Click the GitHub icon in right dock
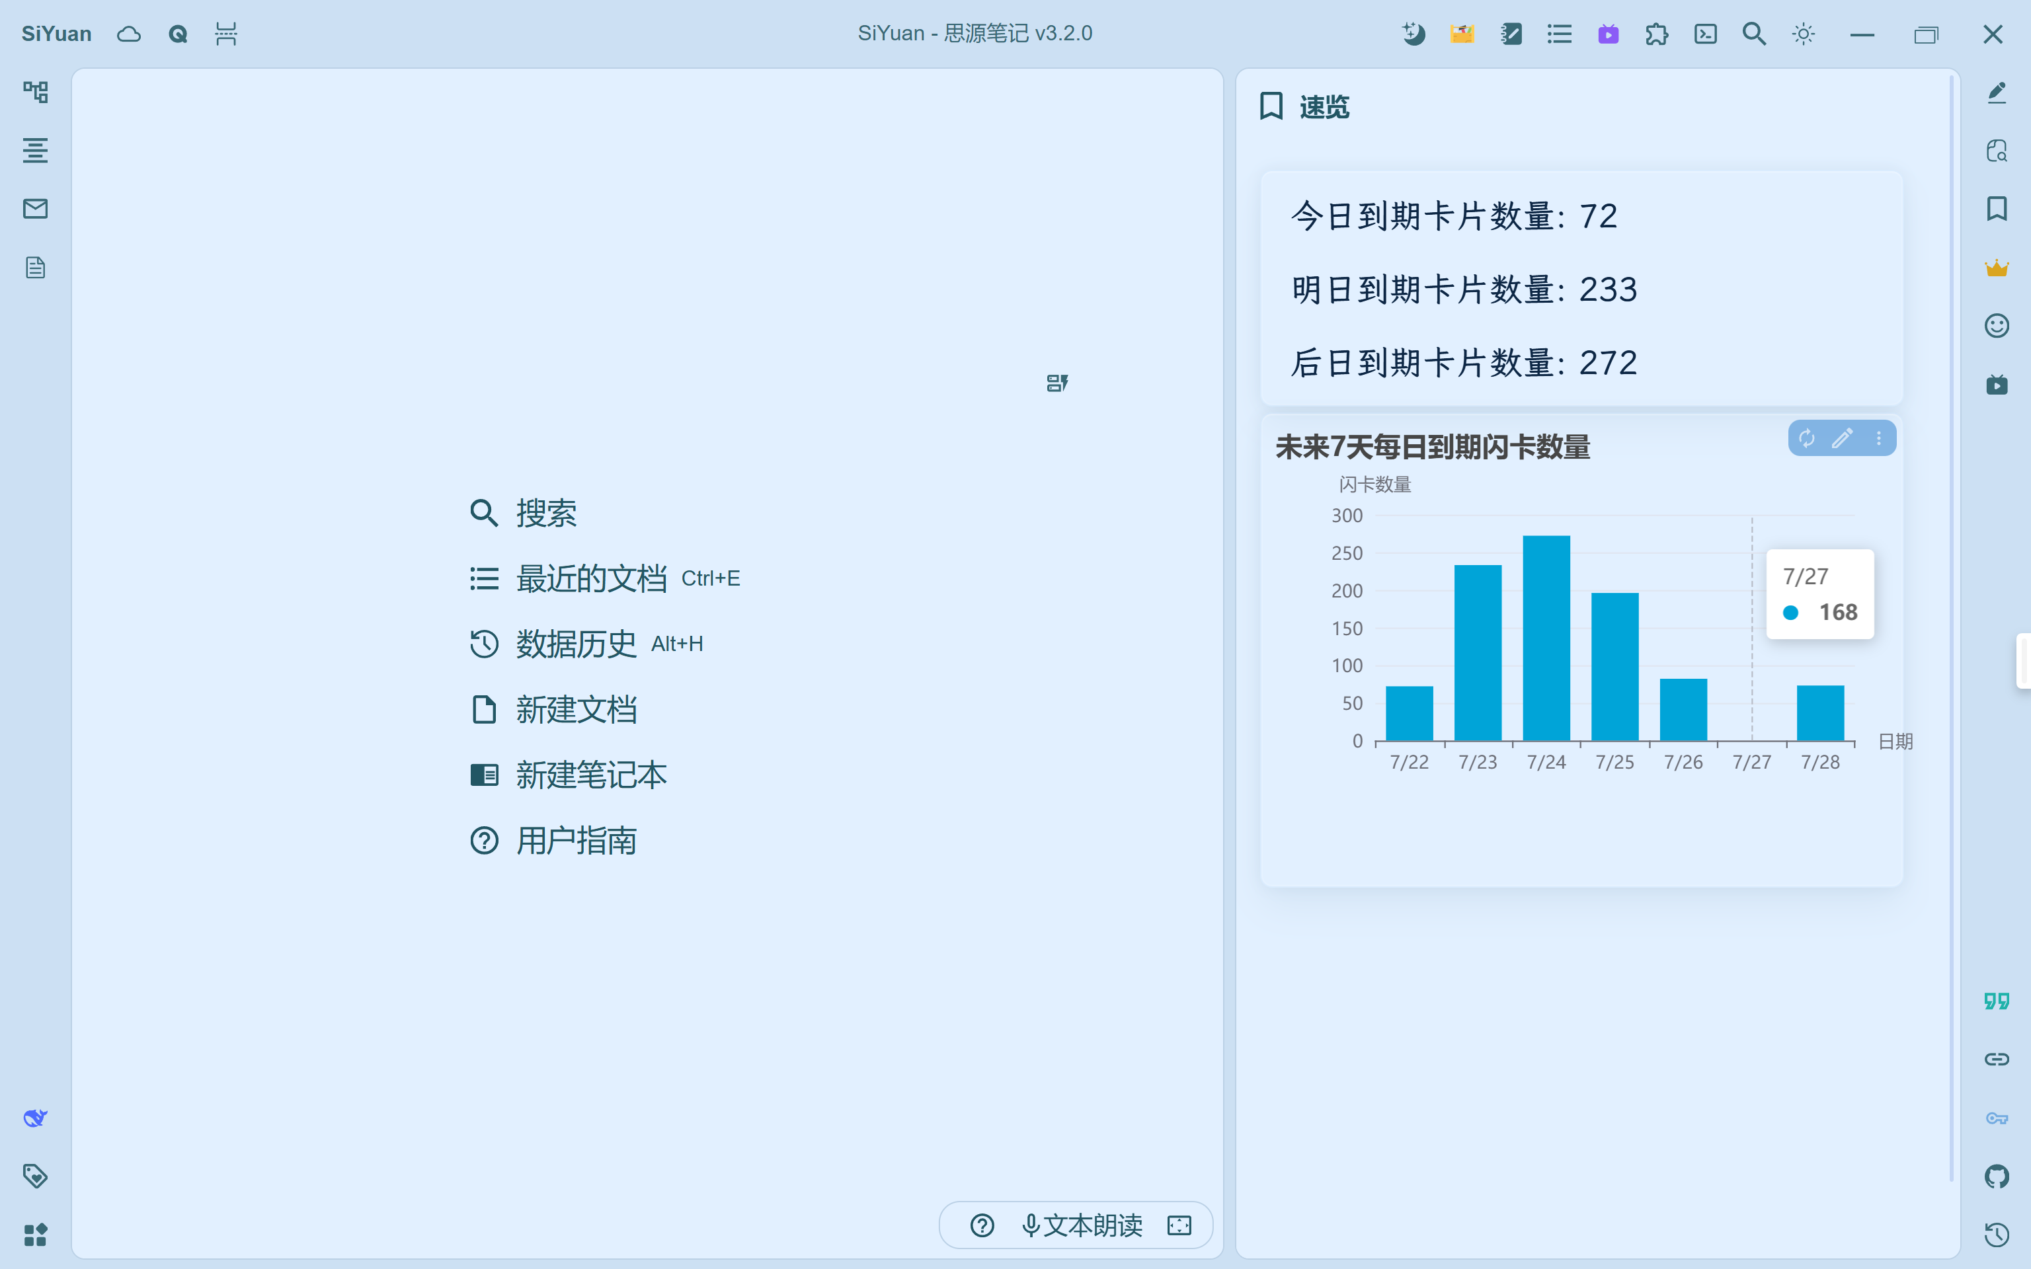Image resolution: width=2031 pixels, height=1269 pixels. coord(1997,1176)
